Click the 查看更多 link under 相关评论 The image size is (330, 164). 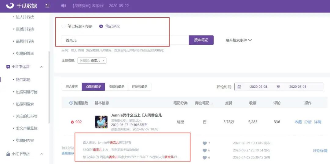pos(68,153)
